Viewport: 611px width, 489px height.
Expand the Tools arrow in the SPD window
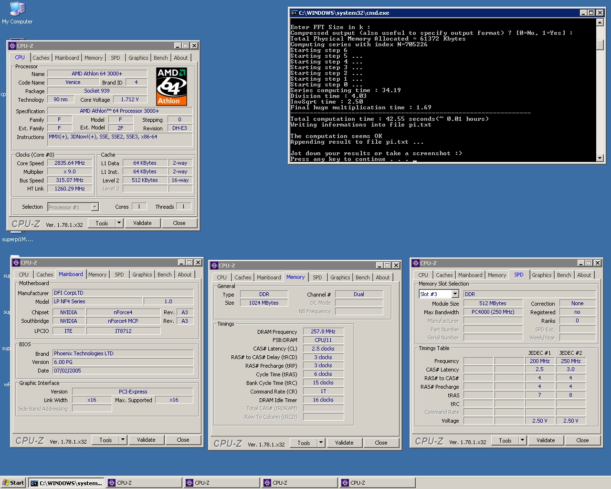523,440
